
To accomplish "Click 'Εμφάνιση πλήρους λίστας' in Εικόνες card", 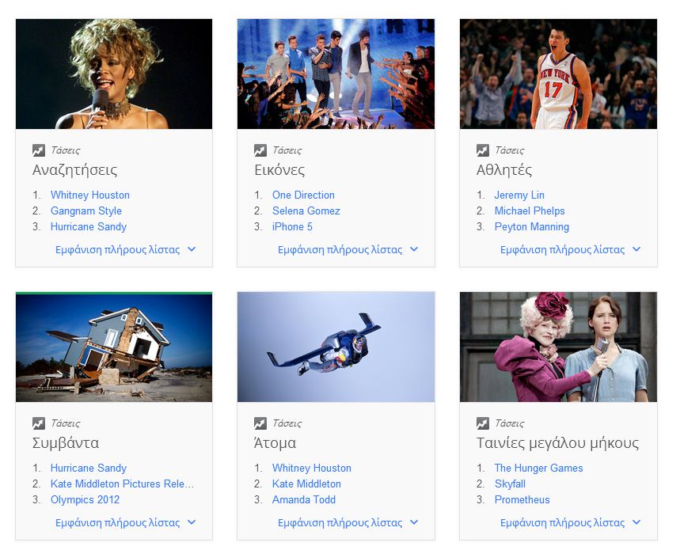I will click(x=340, y=249).
